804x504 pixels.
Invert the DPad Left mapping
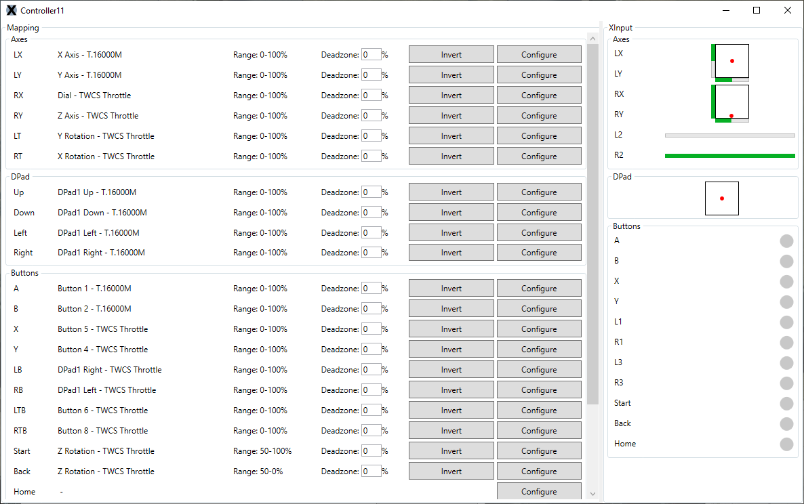tap(451, 232)
